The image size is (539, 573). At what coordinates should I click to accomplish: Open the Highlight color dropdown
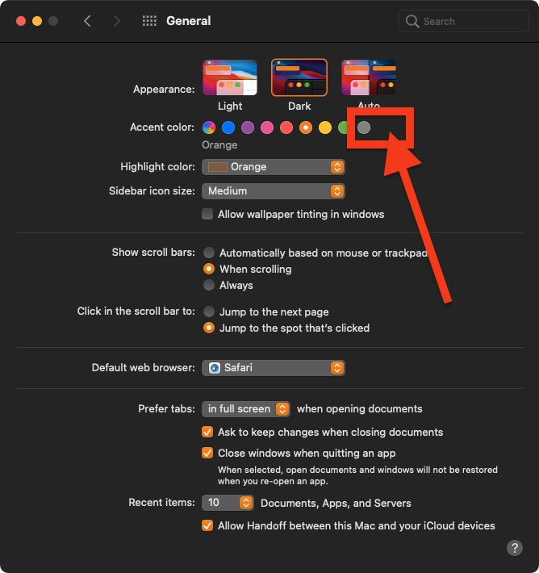click(274, 167)
